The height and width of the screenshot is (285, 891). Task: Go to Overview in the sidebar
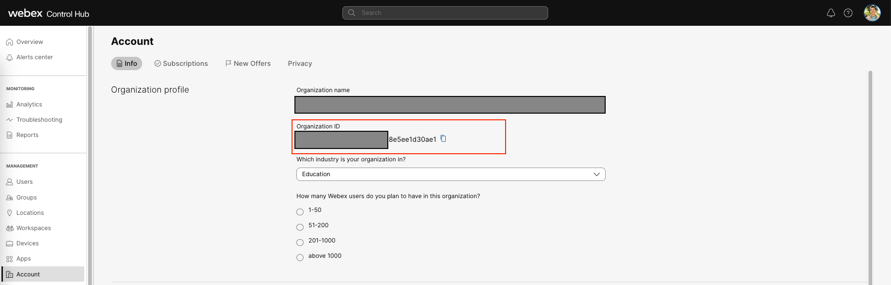click(29, 42)
